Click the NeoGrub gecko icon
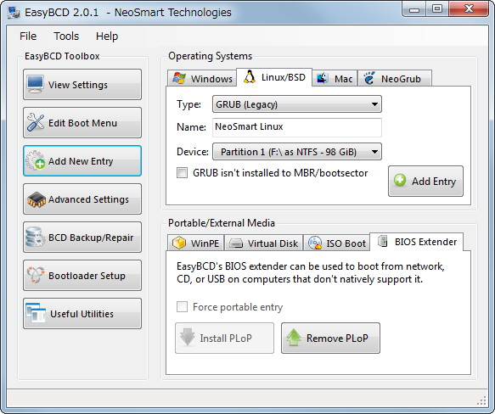 pyautogui.click(x=368, y=78)
